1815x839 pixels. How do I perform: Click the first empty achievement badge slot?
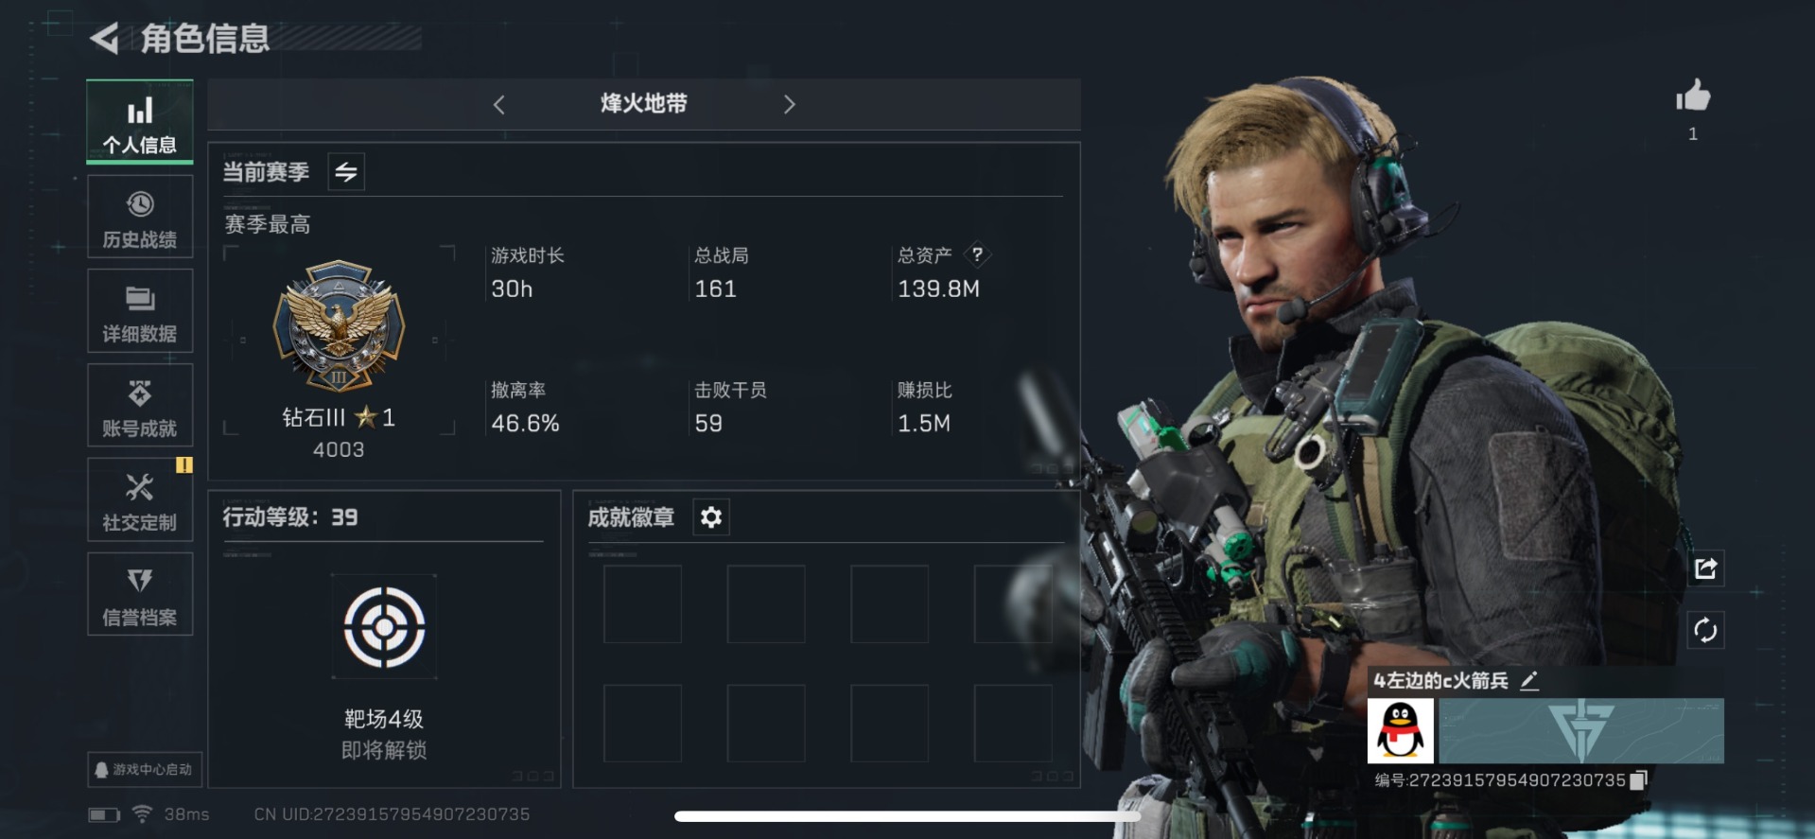pos(643,604)
